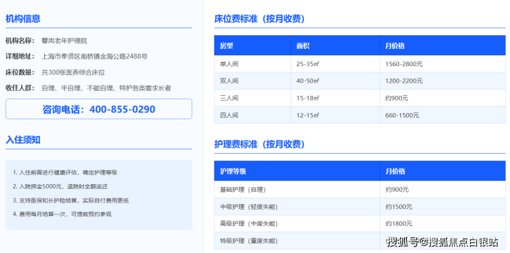Click the 床位费标准（按月收费）heading

pyautogui.click(x=259, y=19)
